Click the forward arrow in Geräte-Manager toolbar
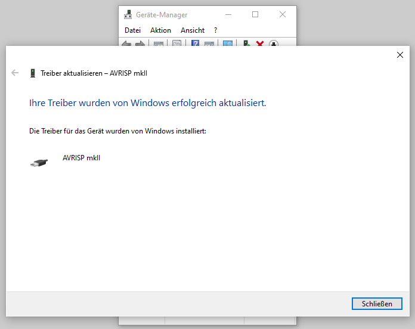 click(140, 44)
